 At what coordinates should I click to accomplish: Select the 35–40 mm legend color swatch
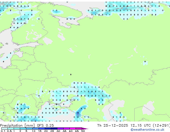[66, 128]
